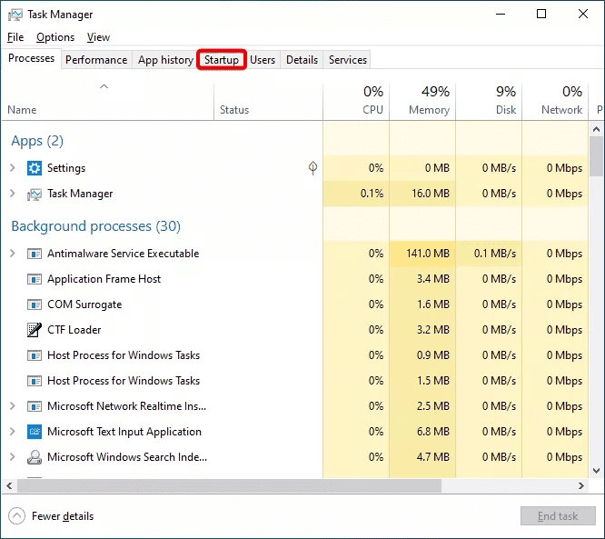Minimize the Task Manager window
This screenshot has height=539, width=605.
(x=501, y=15)
